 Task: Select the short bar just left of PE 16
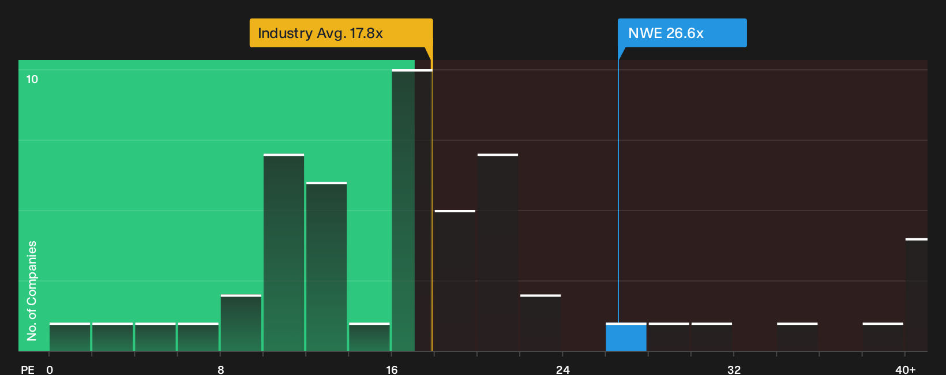pos(369,337)
